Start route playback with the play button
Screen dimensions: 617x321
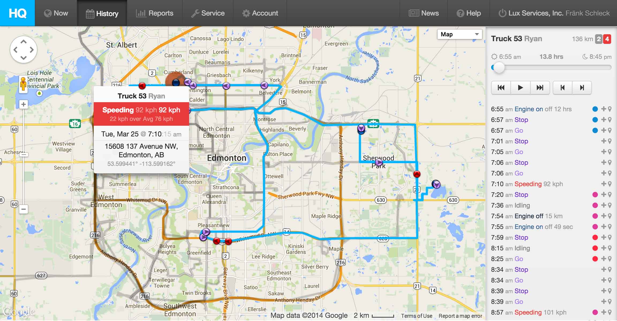(x=520, y=87)
